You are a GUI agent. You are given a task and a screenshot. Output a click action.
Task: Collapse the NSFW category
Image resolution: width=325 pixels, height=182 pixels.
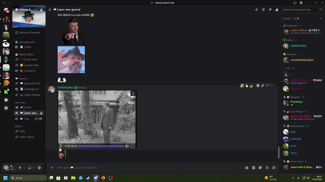tap(19, 126)
